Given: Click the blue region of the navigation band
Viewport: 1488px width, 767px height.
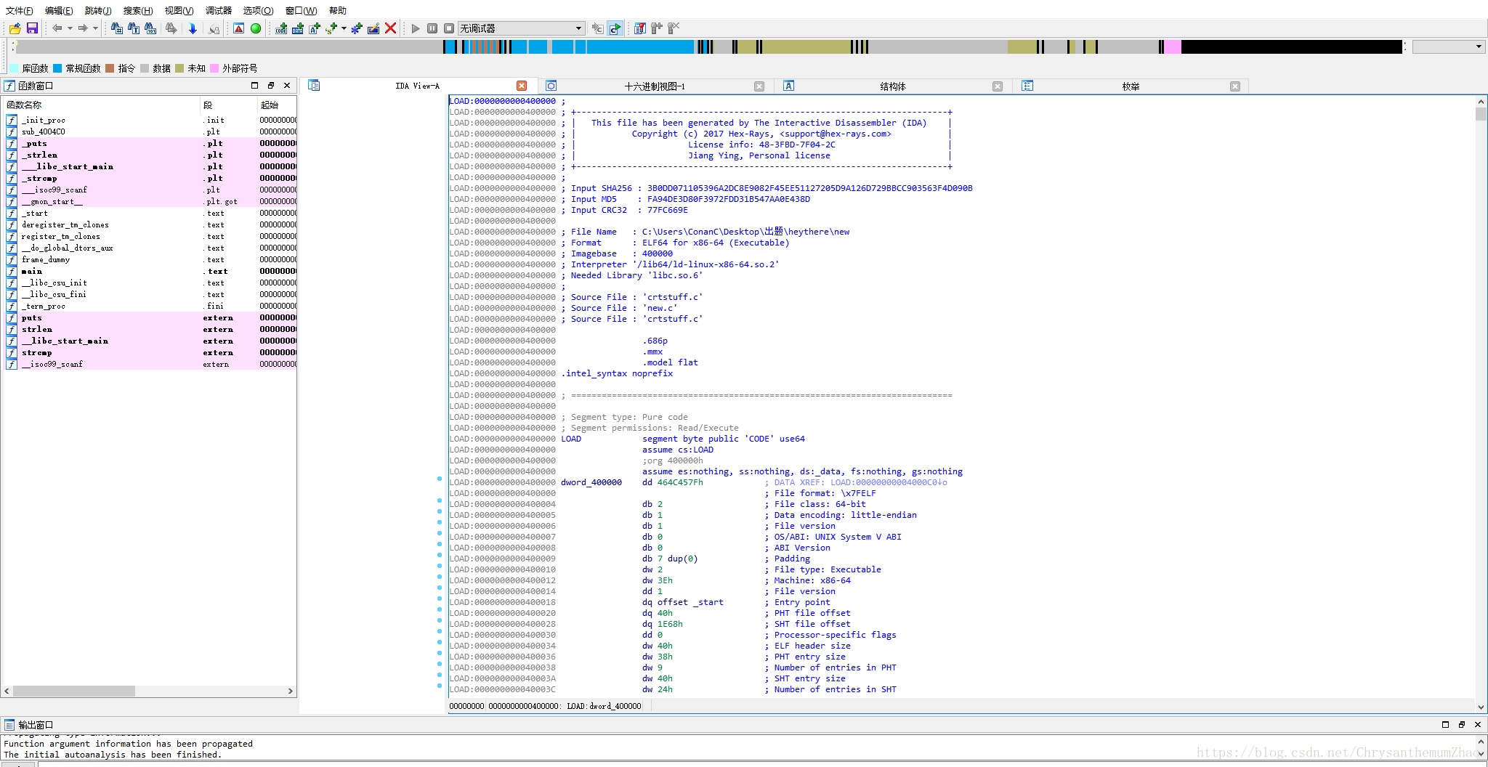Looking at the screenshot, I should tap(639, 47).
